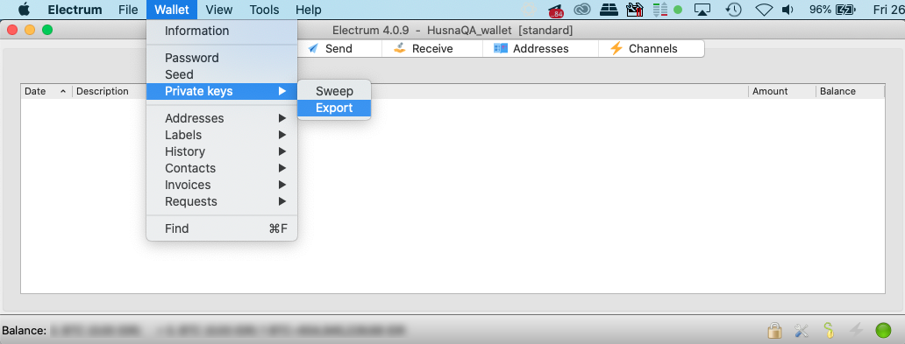Click the activity bars menu bar icon
This screenshot has width=905, height=344.
[x=659, y=10]
